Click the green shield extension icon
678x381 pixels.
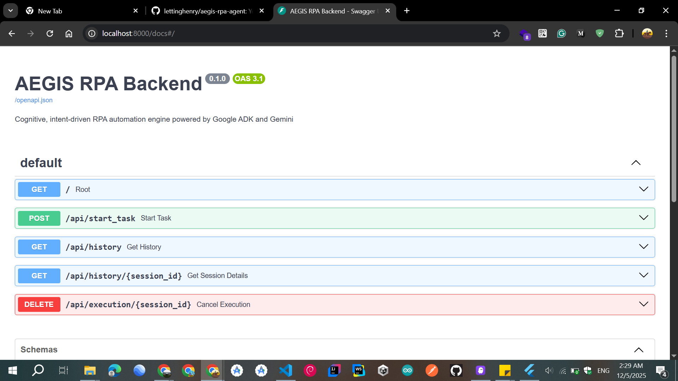click(600, 34)
